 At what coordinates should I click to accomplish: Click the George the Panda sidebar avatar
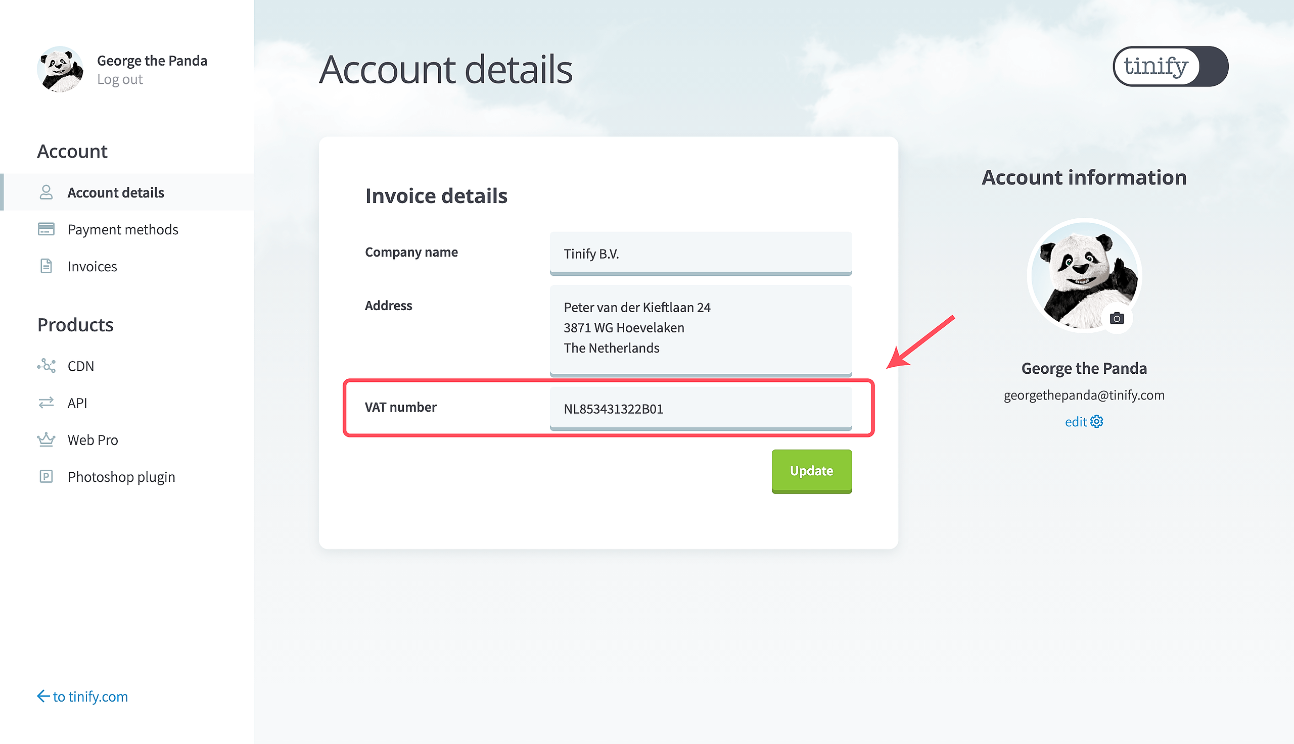(60, 69)
